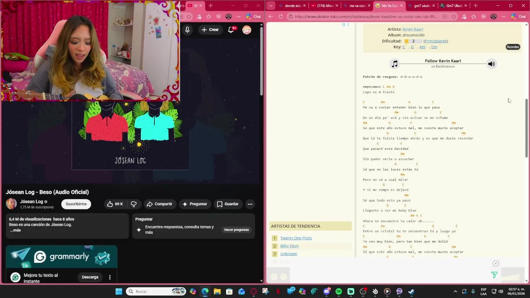Click the ESP LAA language indicator

[x=484, y=291]
